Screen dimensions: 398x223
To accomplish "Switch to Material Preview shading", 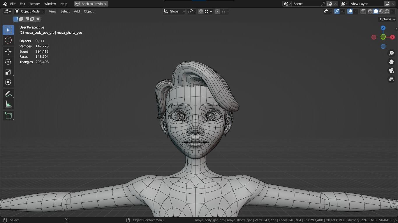I will pos(381,11).
